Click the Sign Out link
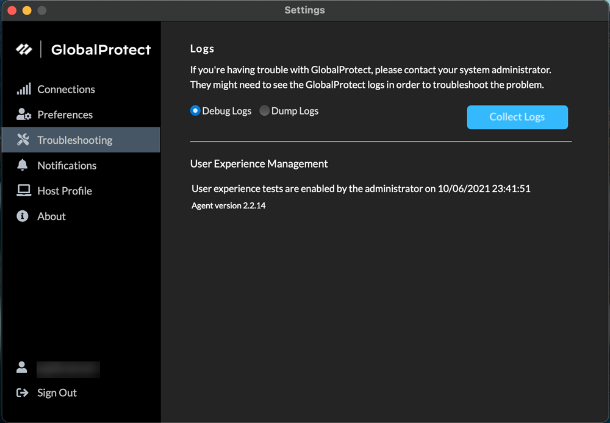The image size is (610, 423). [x=57, y=393]
